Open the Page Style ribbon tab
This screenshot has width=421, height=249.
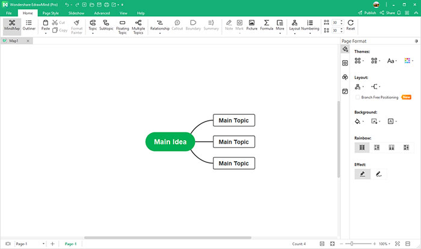coord(51,13)
